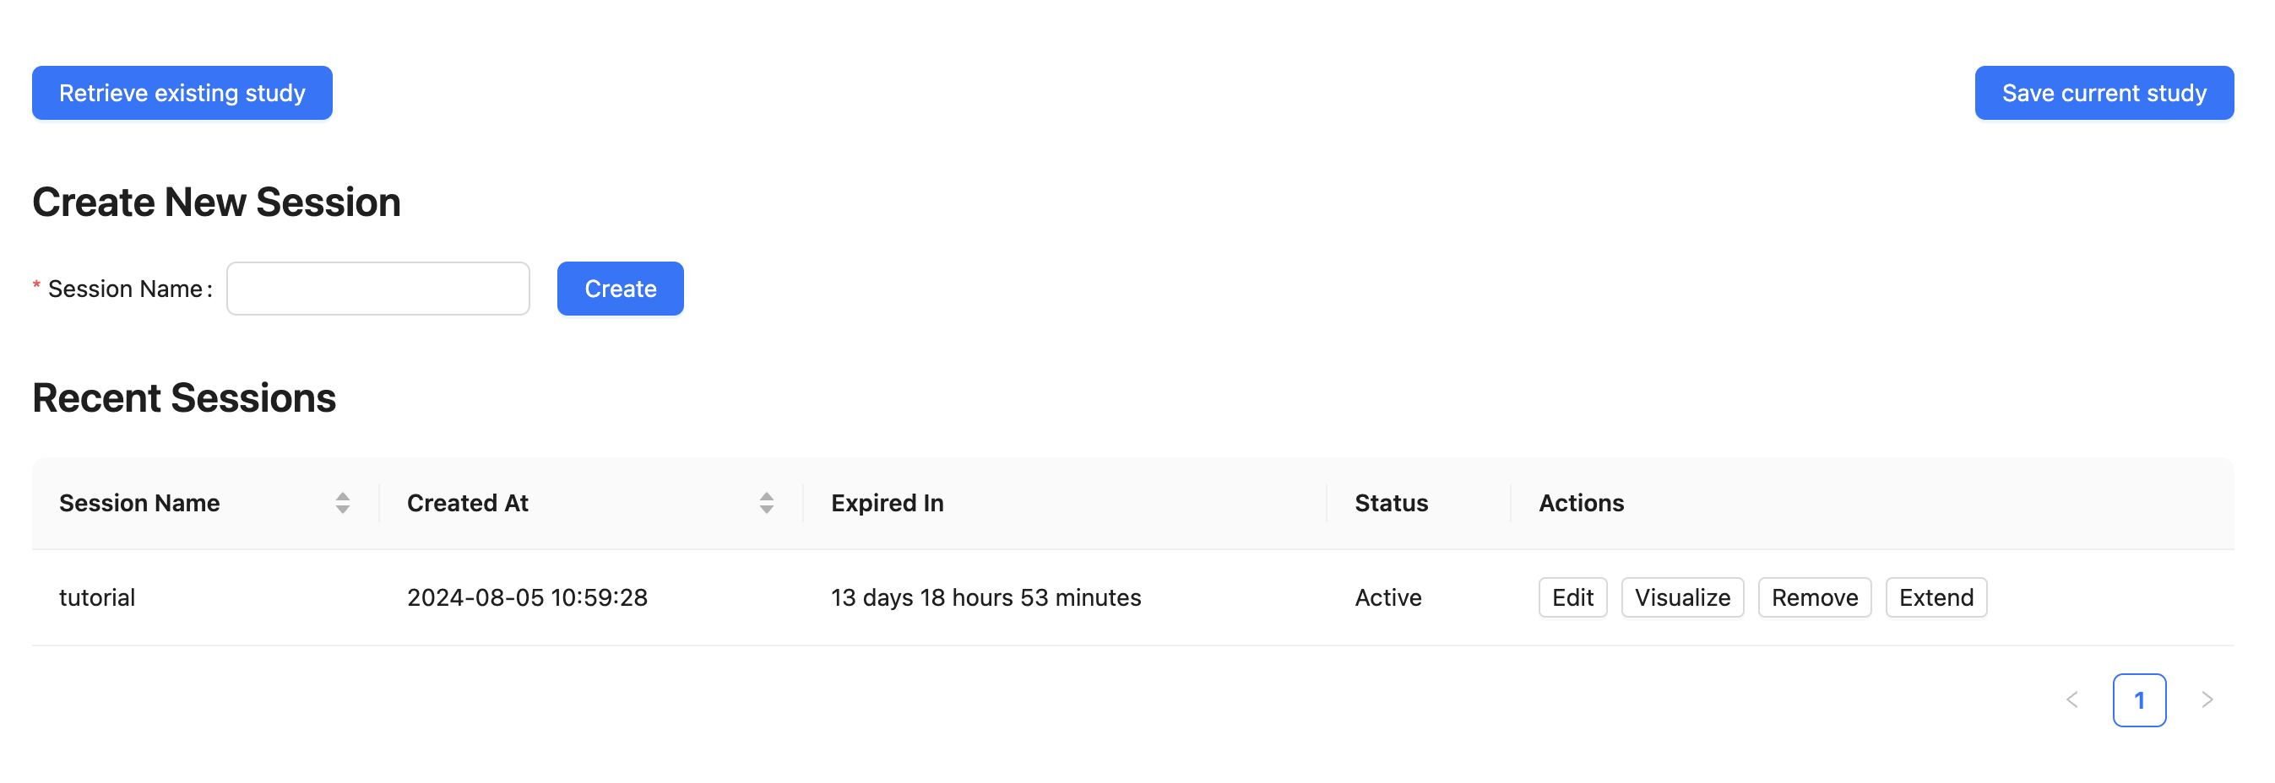
Task: Click the Actions column header
Action: point(1581,503)
